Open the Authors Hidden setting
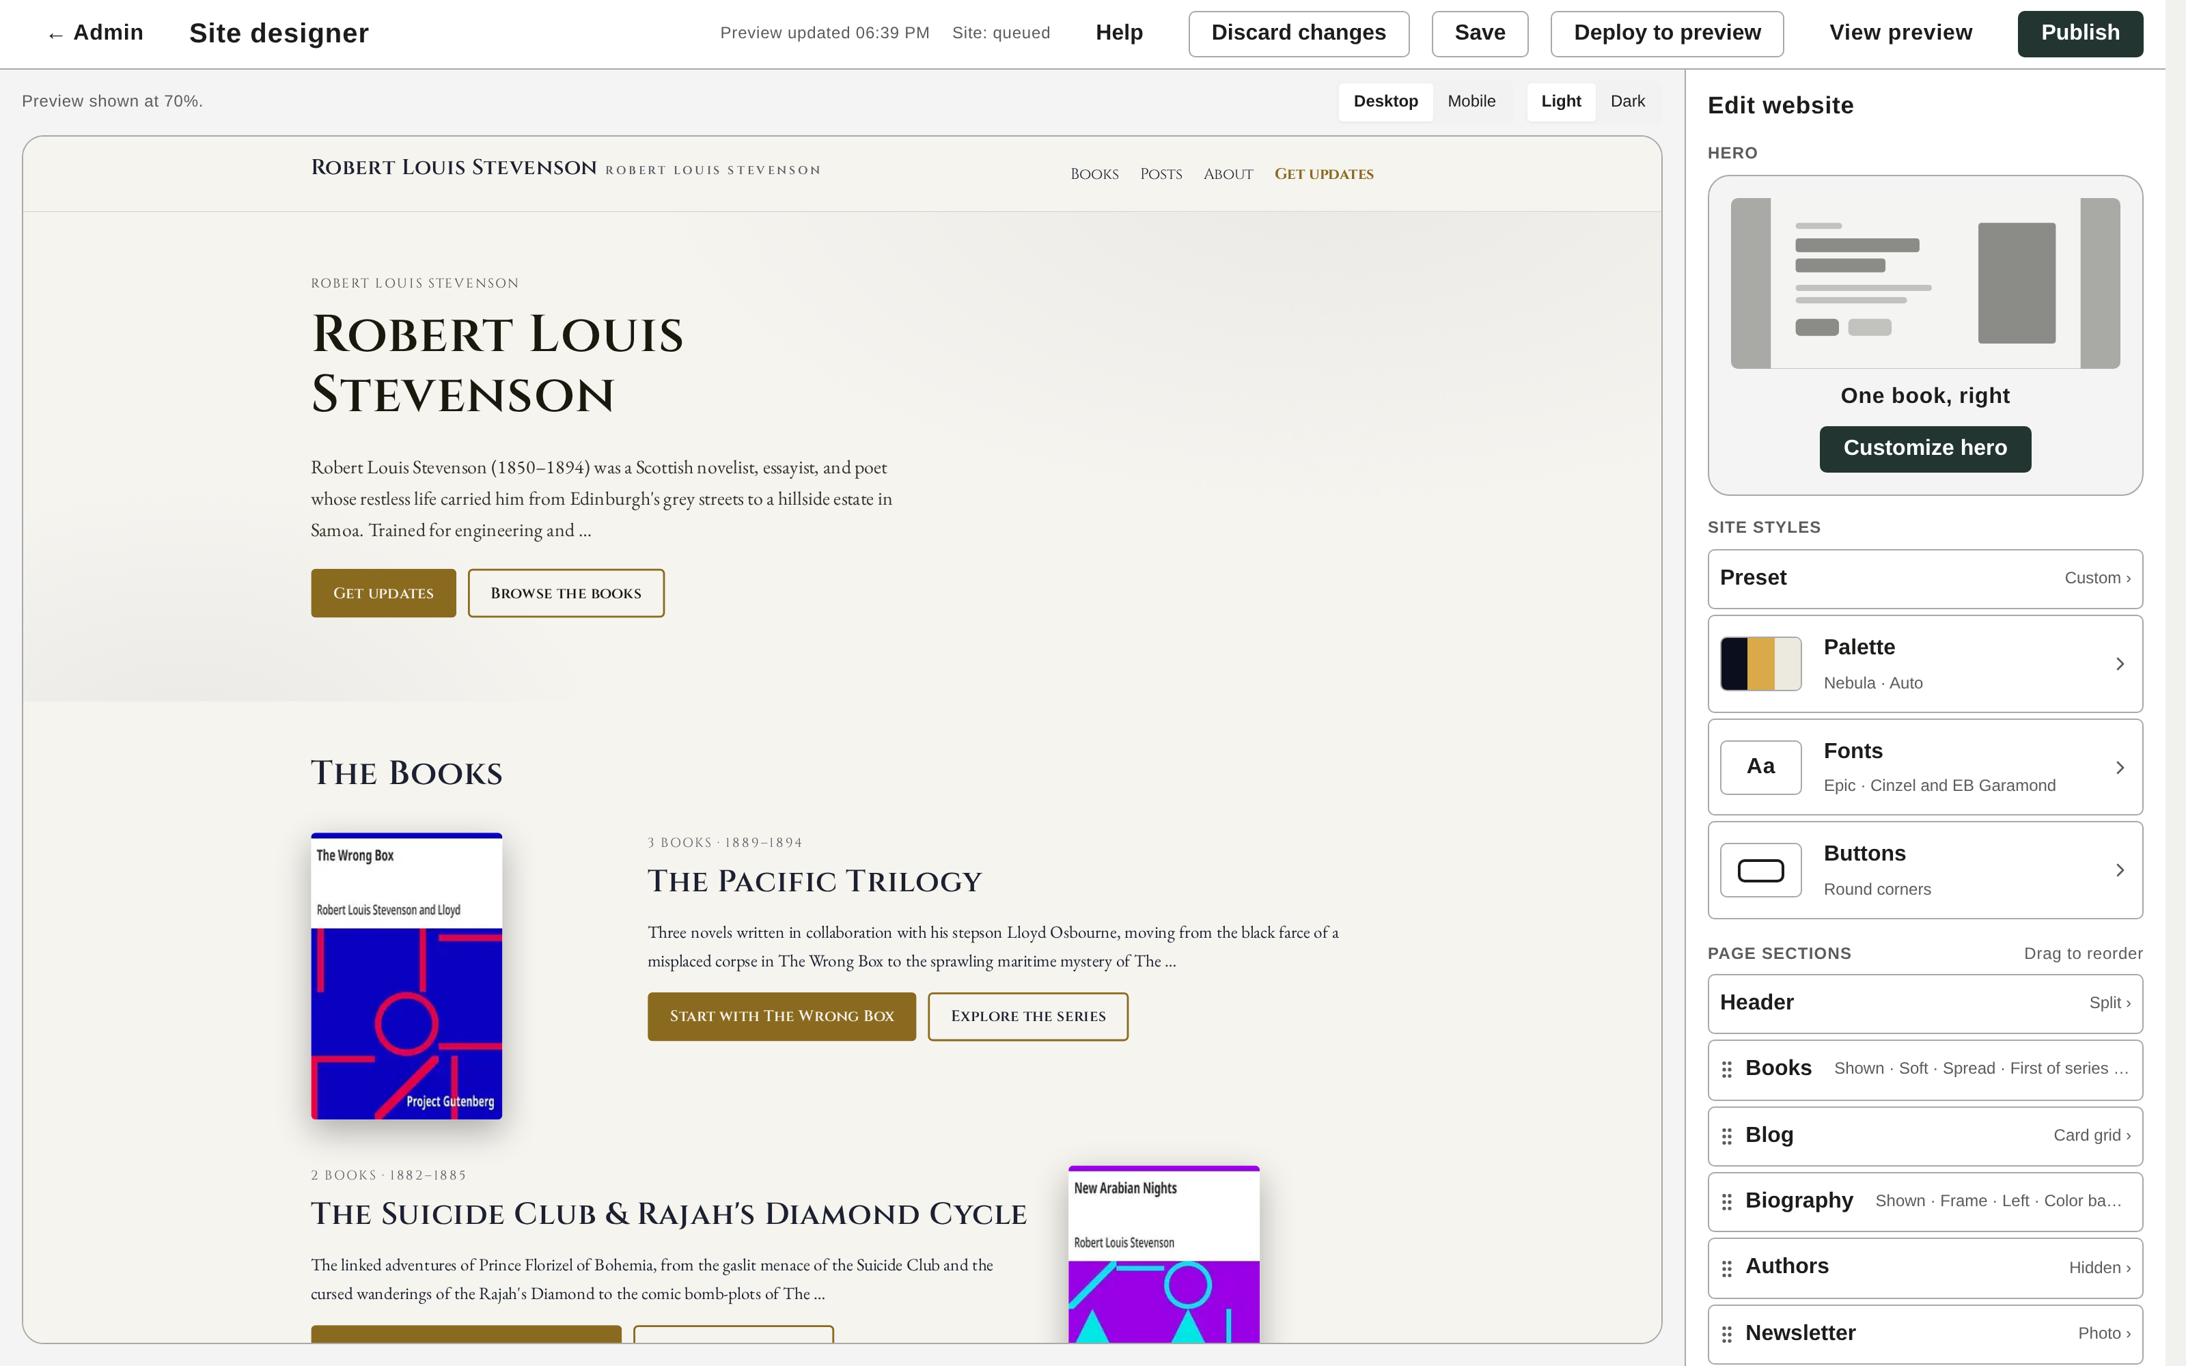The image size is (2186, 1366). tap(1925, 1268)
